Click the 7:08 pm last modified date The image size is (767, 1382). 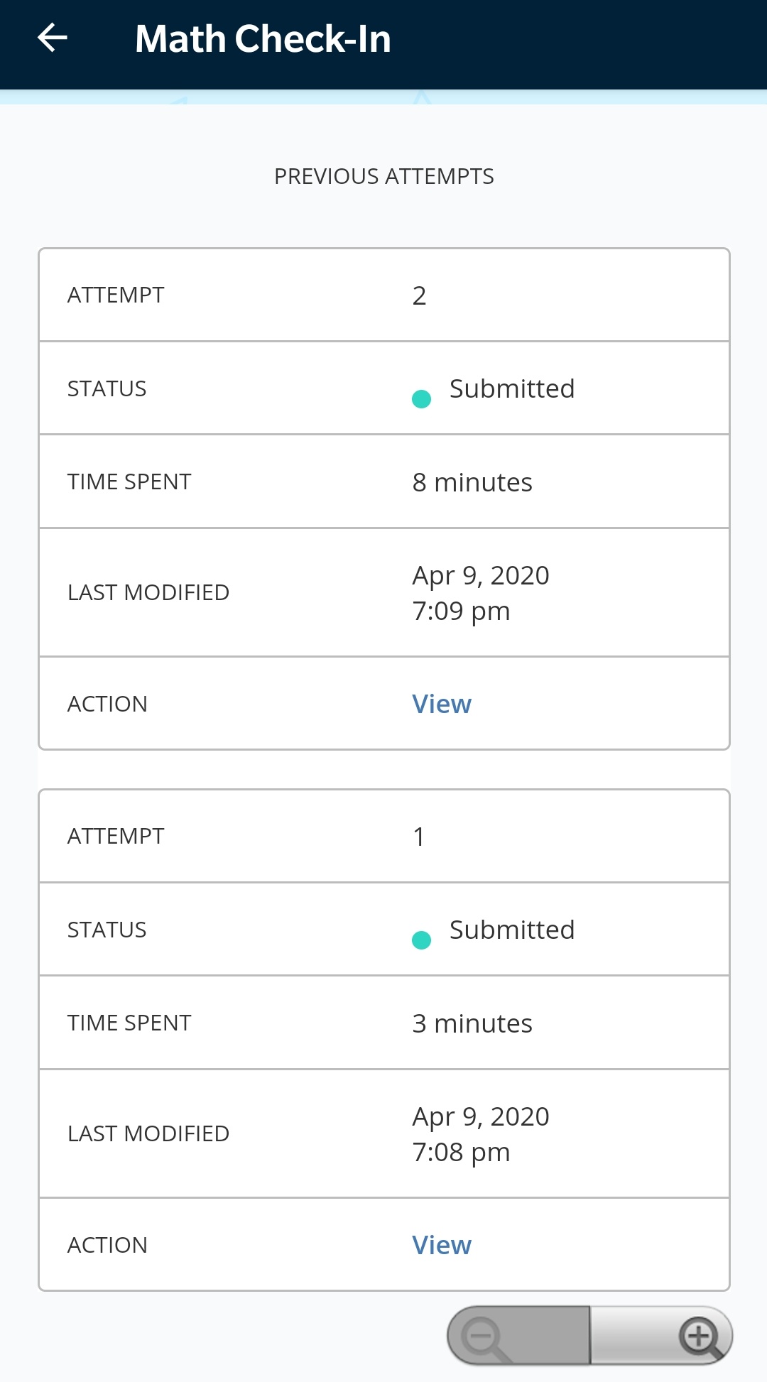[480, 1134]
